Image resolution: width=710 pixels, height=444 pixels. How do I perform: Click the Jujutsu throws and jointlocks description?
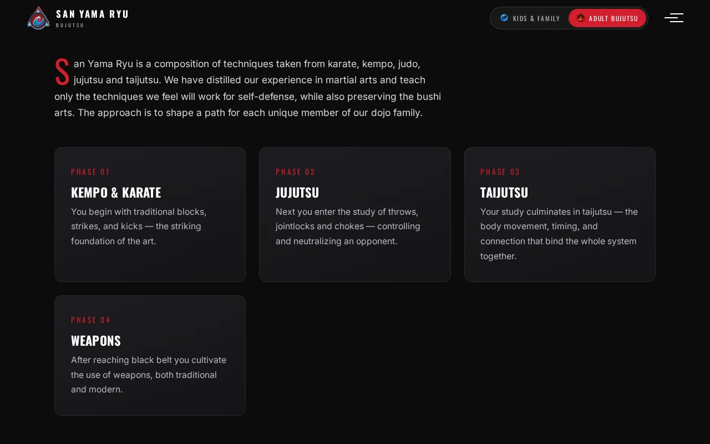click(x=348, y=226)
